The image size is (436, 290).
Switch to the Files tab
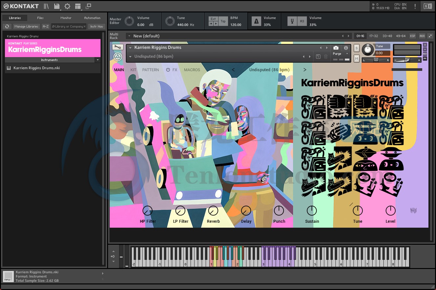pyautogui.click(x=40, y=18)
